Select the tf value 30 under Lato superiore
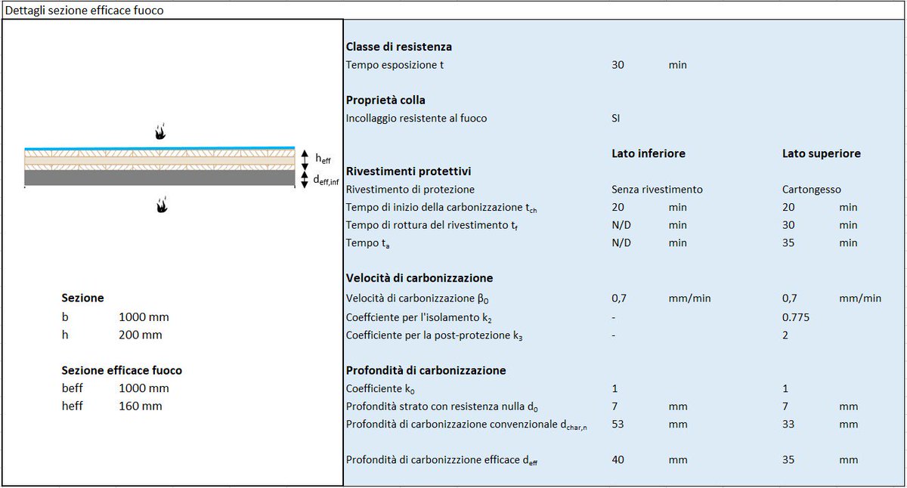This screenshot has width=907, height=488. 789,224
